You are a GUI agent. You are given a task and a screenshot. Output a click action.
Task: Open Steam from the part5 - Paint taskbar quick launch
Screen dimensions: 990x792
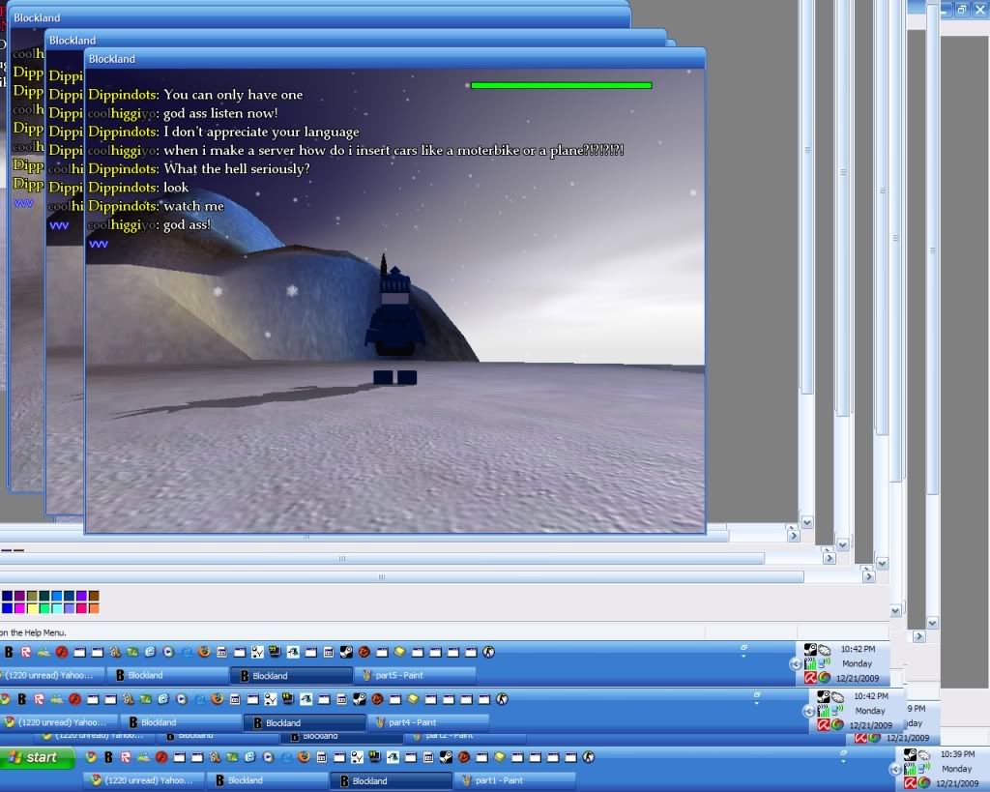pos(346,652)
